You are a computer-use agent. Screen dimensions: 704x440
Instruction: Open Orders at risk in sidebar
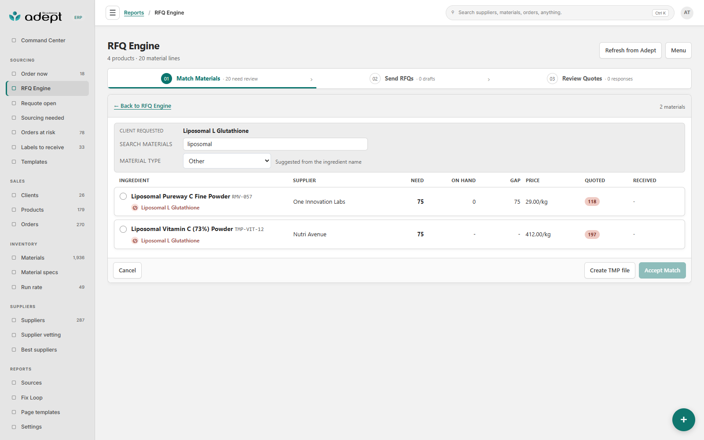[48, 132]
